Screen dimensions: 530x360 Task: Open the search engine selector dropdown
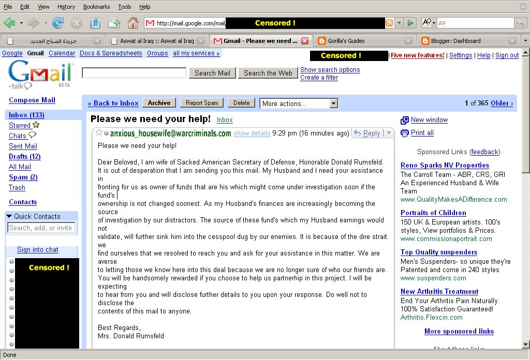coord(434,23)
